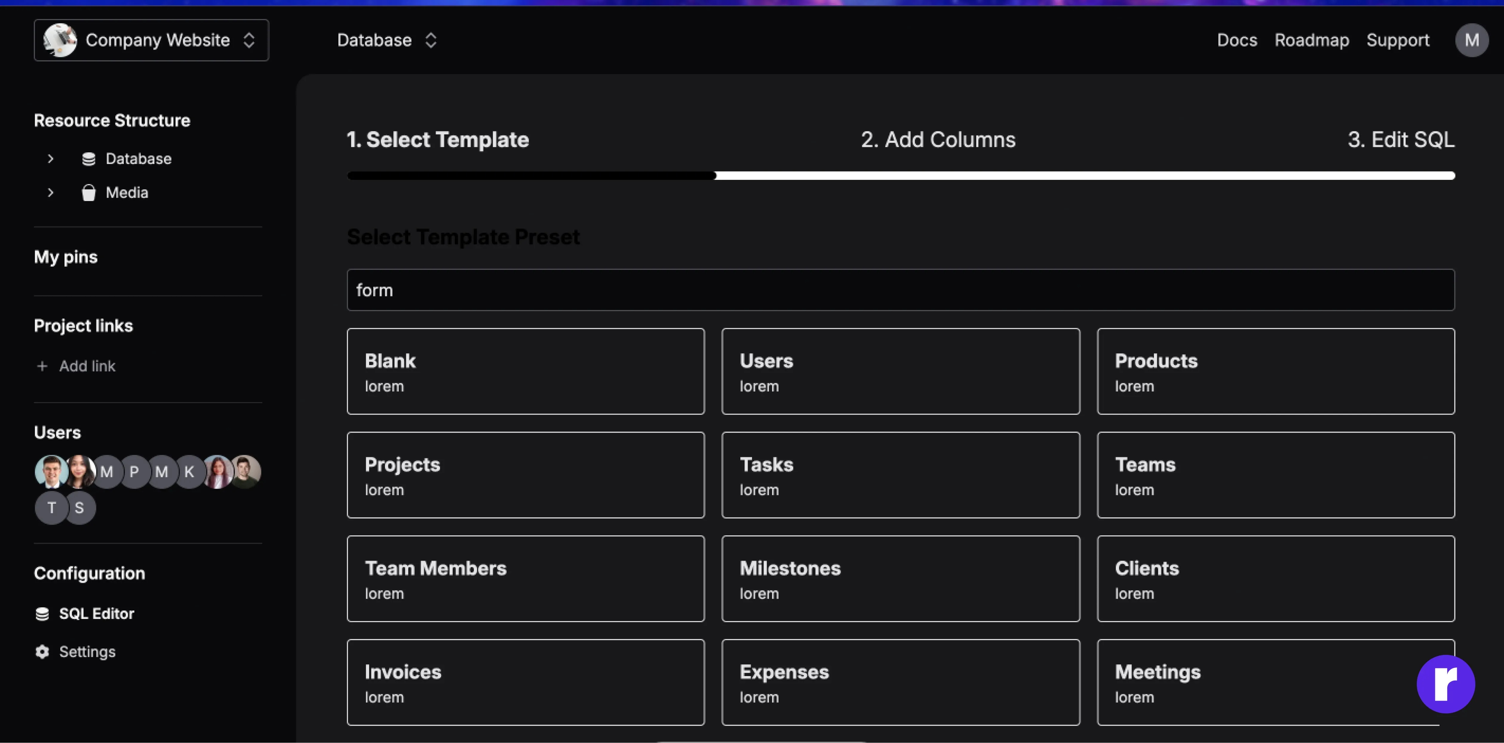Open the Docs link

pyautogui.click(x=1237, y=40)
